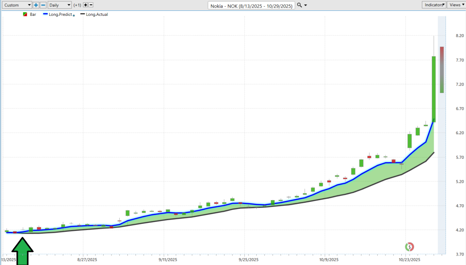466x265 pixels.
Task: Click the red-to-green forecast range bar
Action: click(x=441, y=69)
